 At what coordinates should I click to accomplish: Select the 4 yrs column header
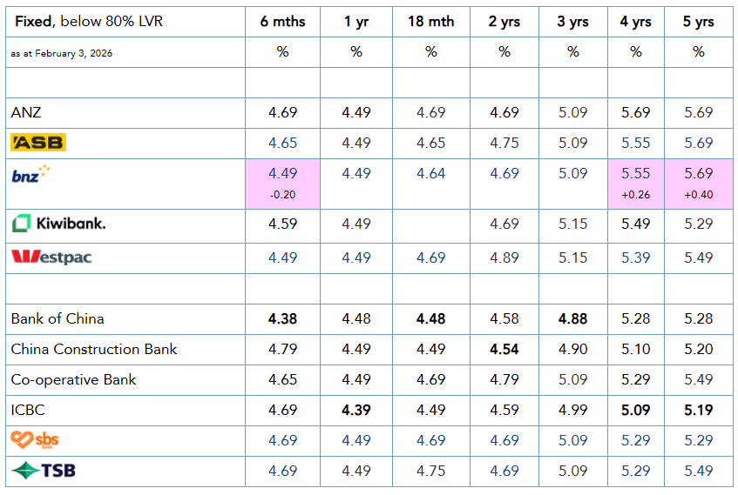pyautogui.click(x=635, y=22)
